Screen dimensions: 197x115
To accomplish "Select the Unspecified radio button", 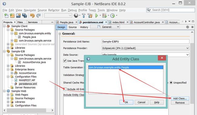I will coord(171,82).
